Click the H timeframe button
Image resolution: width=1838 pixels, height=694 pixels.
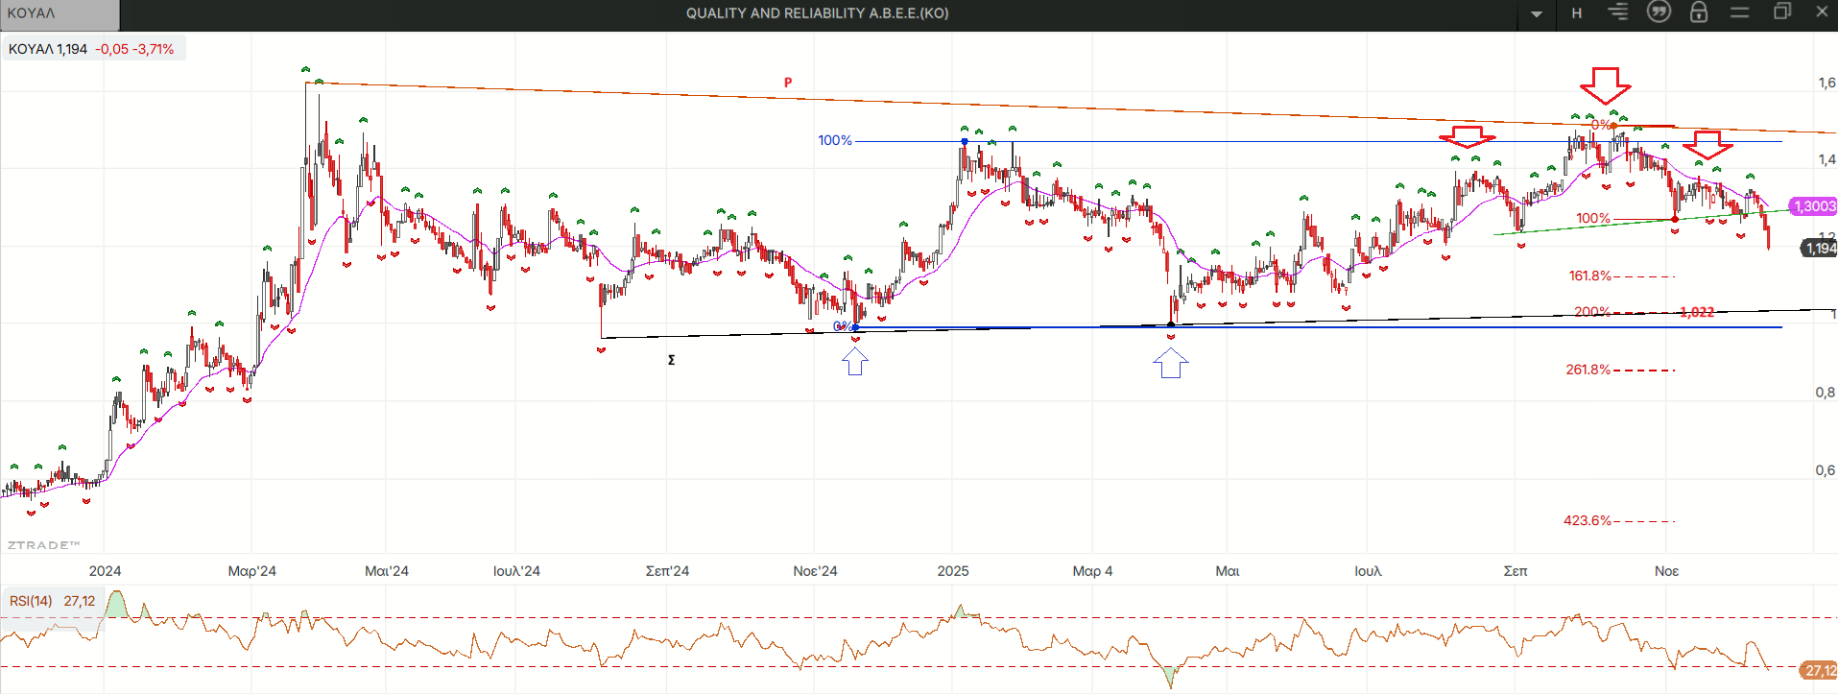pyautogui.click(x=1577, y=13)
